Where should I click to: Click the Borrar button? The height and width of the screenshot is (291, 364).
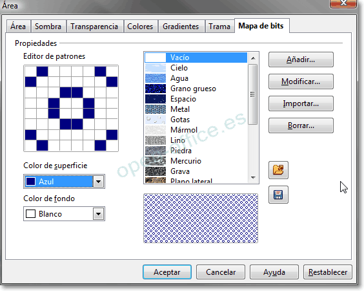coord(301,125)
